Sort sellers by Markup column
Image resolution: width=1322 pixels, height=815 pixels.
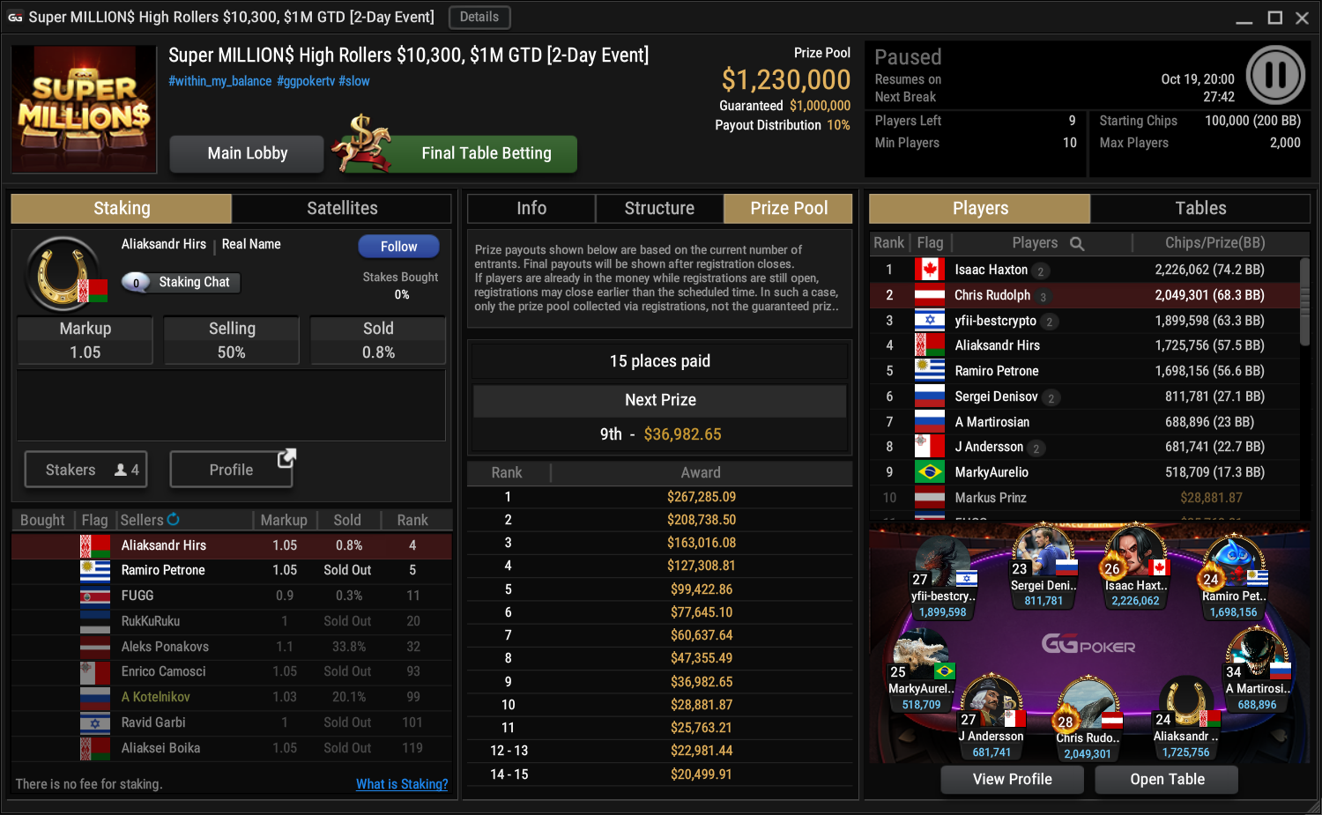tap(284, 520)
